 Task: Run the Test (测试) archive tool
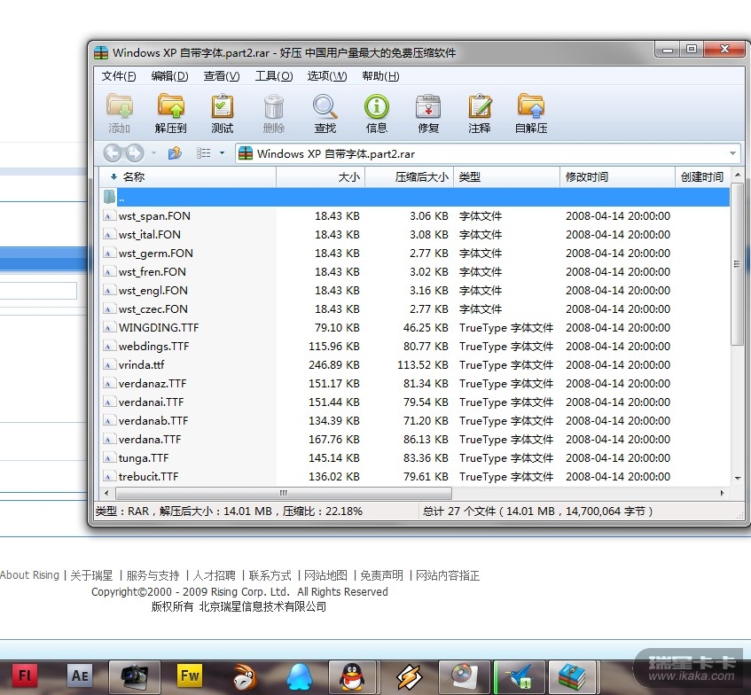223,114
